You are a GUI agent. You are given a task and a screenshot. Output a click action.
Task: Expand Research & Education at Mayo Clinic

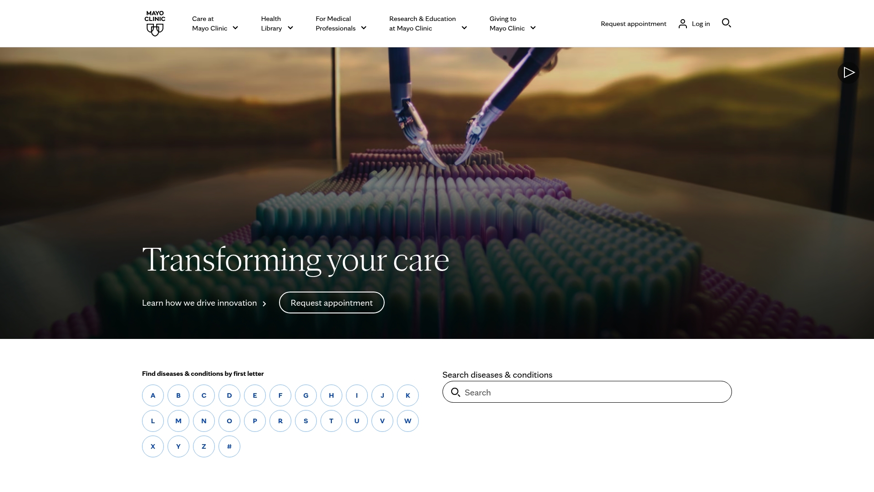pos(464,28)
